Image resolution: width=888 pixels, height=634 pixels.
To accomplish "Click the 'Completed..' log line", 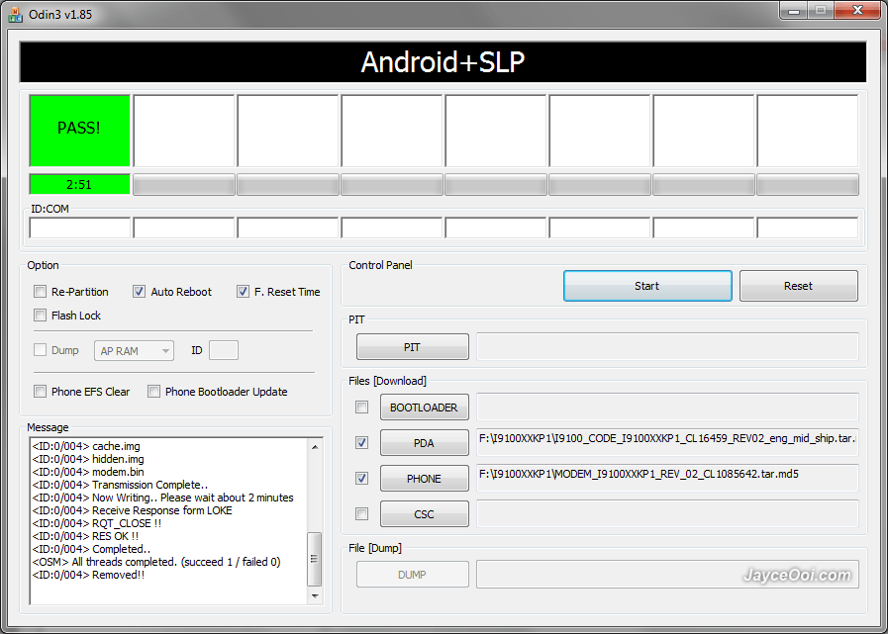I will click(91, 549).
